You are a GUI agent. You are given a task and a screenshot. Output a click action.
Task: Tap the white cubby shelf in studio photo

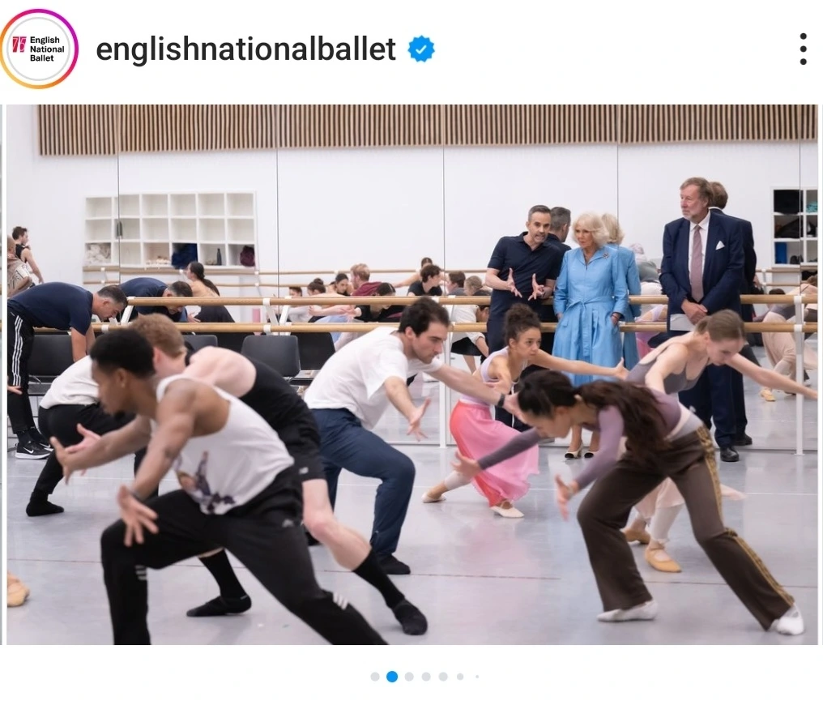[x=170, y=230]
